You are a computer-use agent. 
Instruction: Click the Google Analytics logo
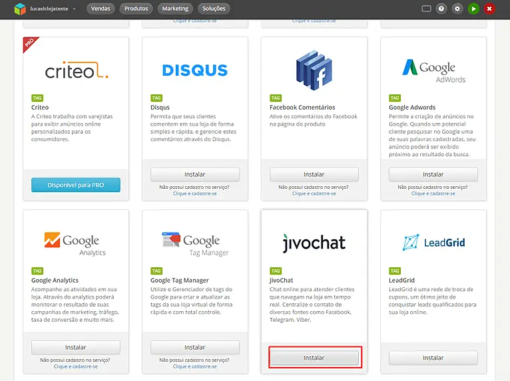coord(76,243)
